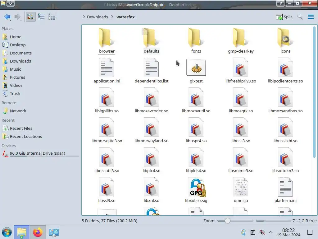Select the browser folder

pos(107,41)
